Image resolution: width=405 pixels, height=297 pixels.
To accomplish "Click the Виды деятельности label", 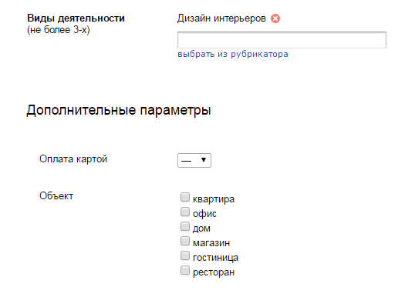I will (76, 18).
